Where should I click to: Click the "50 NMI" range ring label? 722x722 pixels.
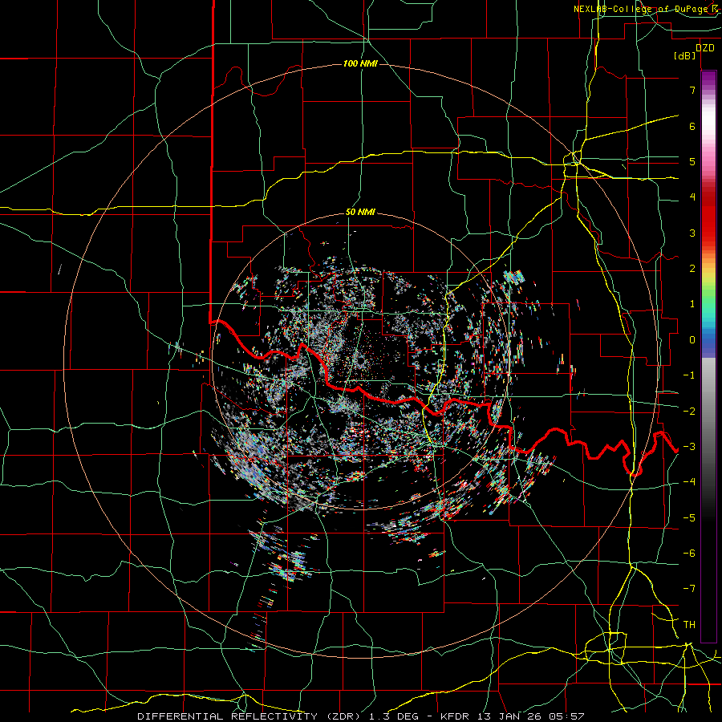[x=360, y=213]
